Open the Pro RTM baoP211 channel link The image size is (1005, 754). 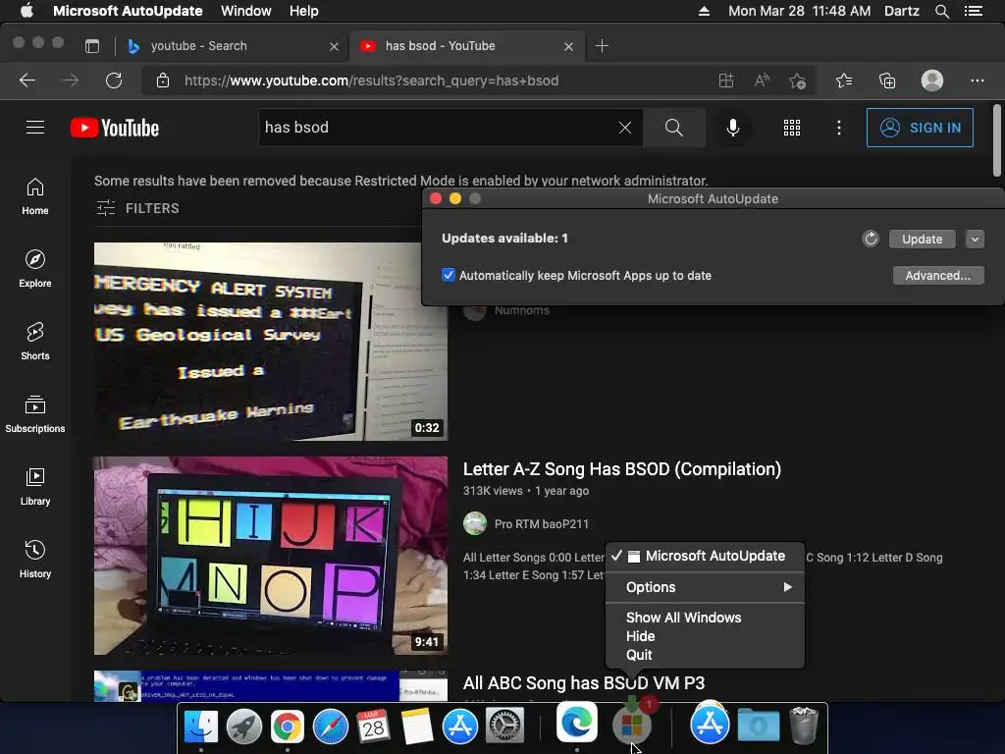[x=542, y=524]
